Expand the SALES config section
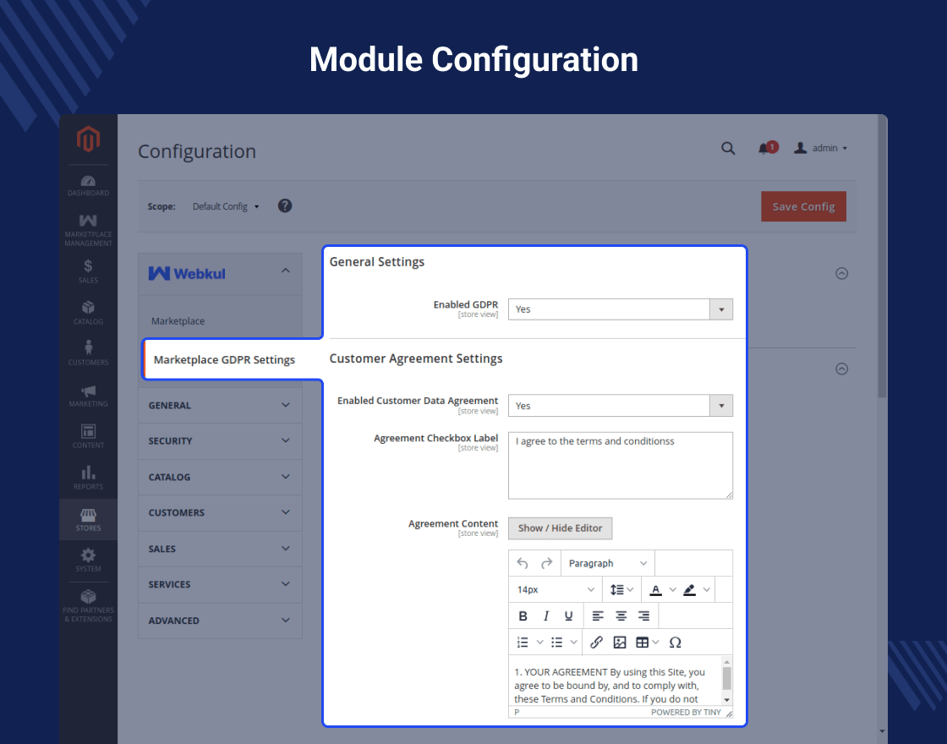 (220, 549)
